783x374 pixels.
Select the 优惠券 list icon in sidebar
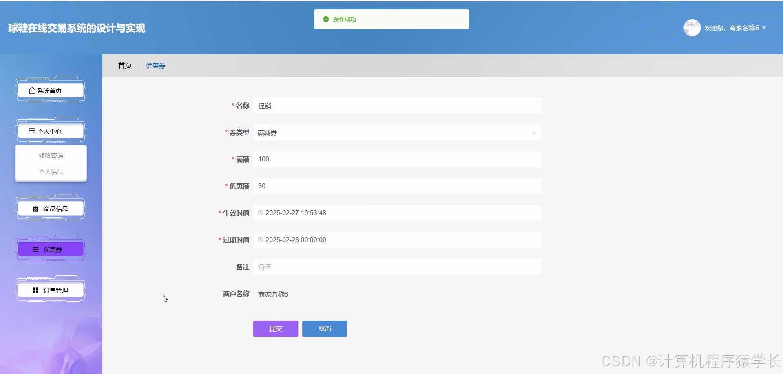pos(35,249)
